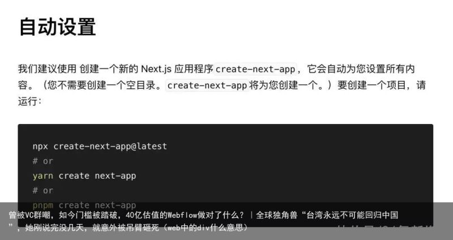This screenshot has width=453, height=240.
Task: Click the 自动设置 heading
Action: [x=57, y=27]
